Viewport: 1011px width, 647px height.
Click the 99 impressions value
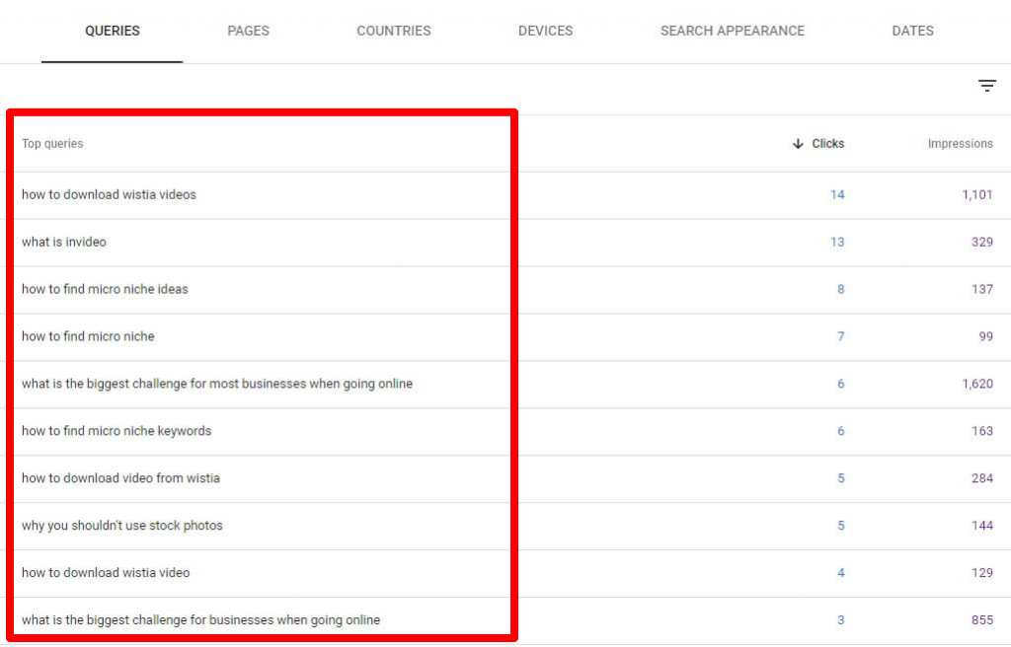pos(986,336)
